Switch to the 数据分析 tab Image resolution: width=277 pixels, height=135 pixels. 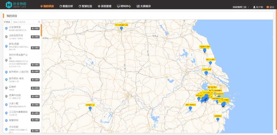click(66, 6)
